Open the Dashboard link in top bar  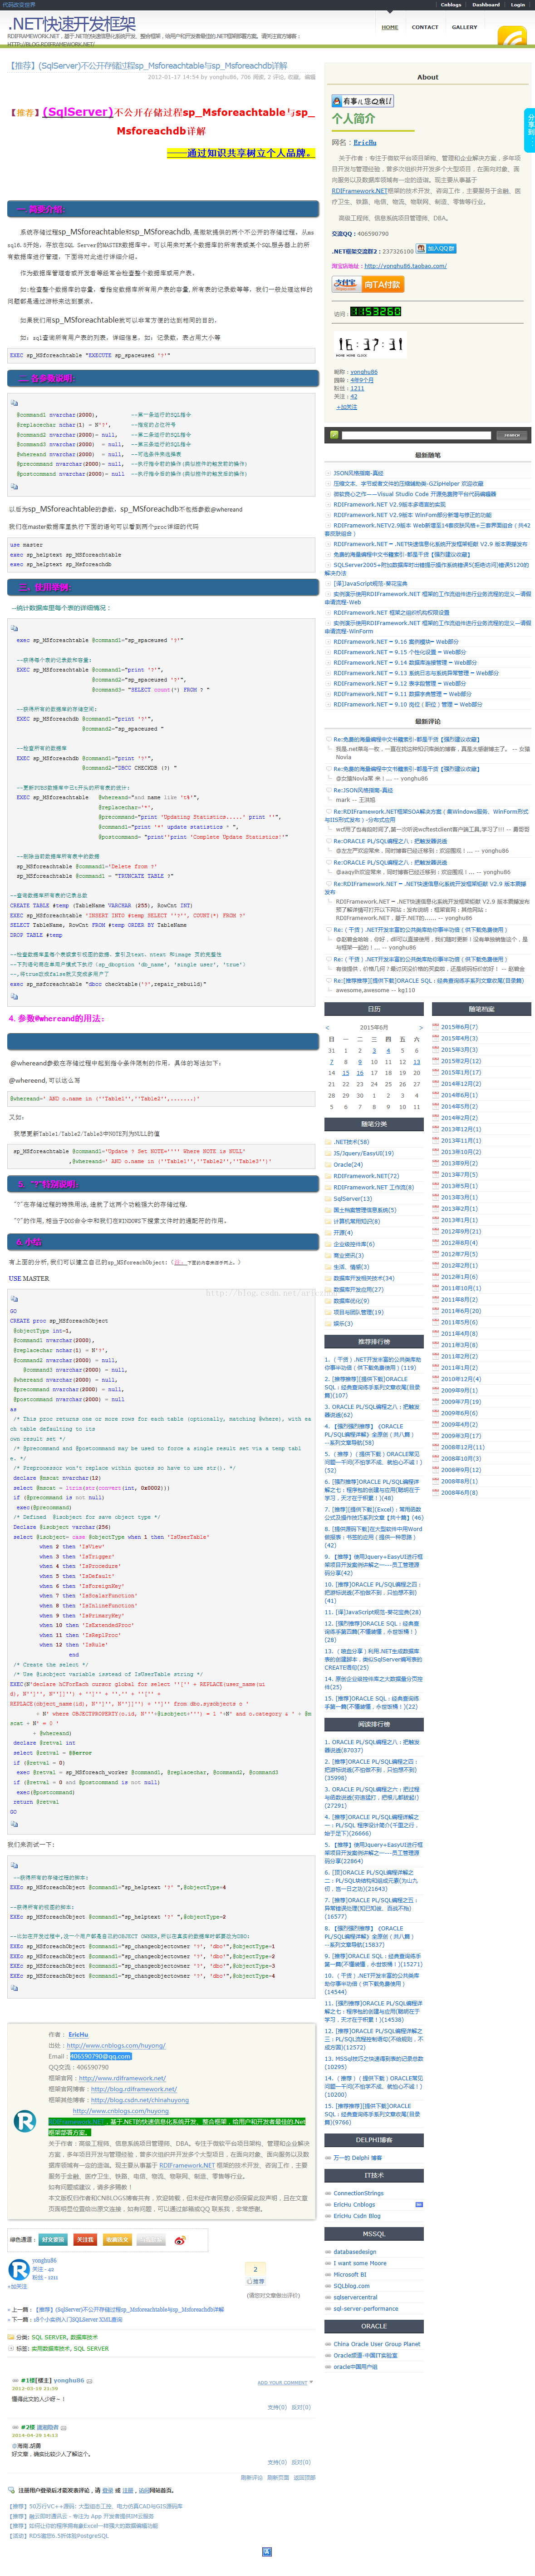point(486,4)
